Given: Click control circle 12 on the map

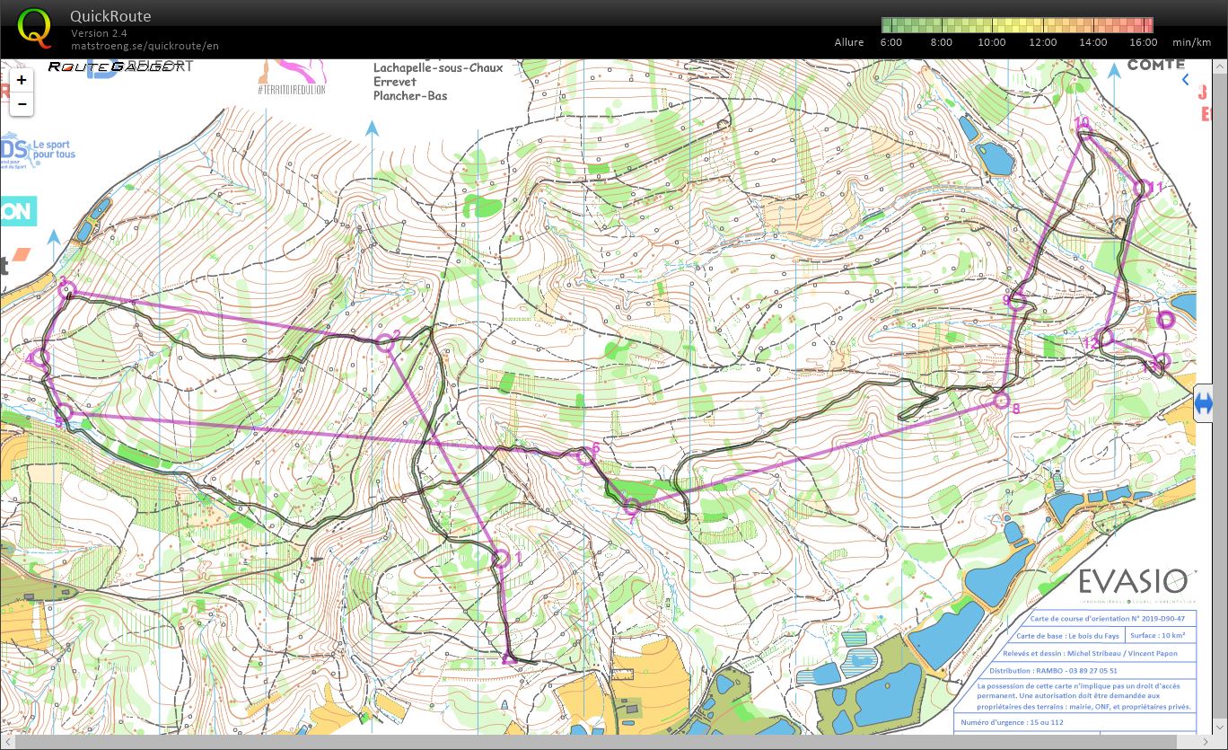Looking at the screenshot, I should tap(1106, 338).
